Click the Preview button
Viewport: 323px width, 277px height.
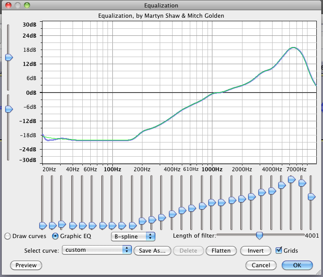[26, 265]
